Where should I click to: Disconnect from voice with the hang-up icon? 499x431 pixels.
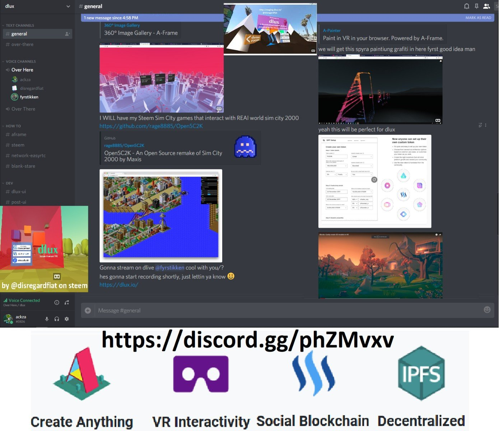pos(67,302)
